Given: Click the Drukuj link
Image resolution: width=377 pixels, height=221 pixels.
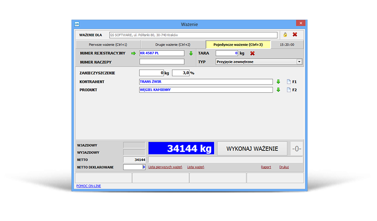Looking at the screenshot, I should pyautogui.click(x=284, y=167).
